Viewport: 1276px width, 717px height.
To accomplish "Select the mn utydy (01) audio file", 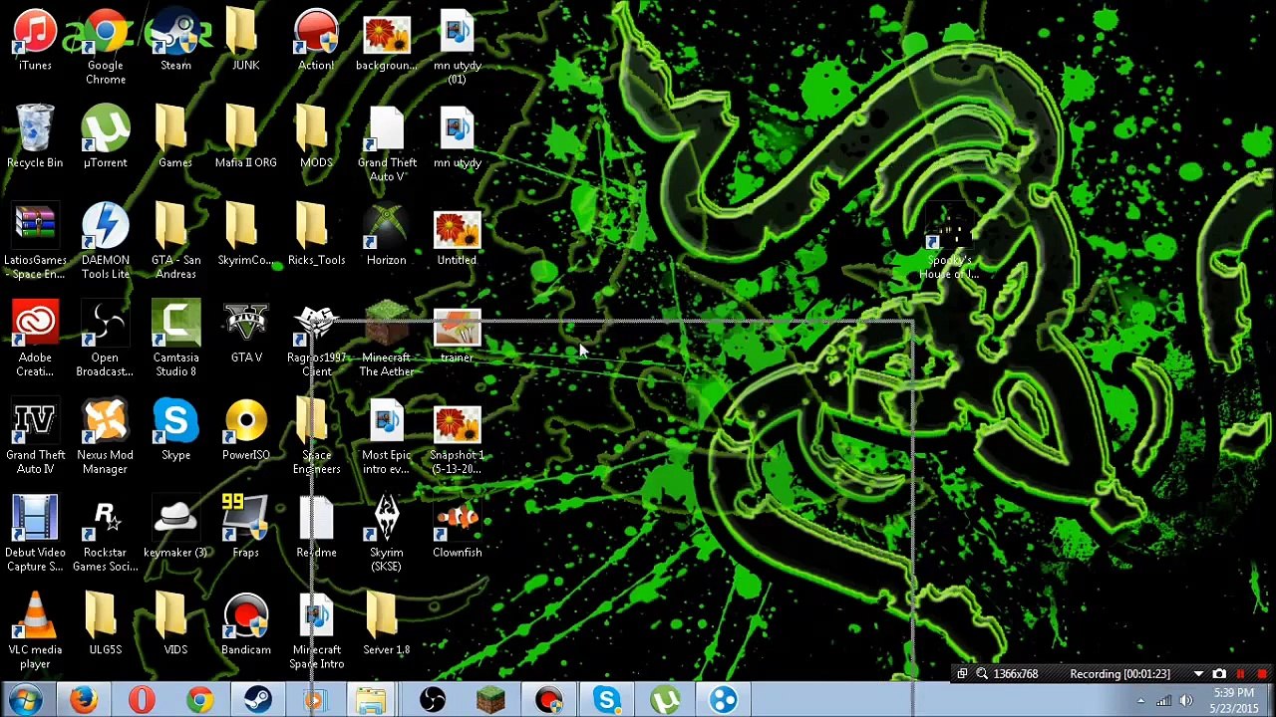I will 457,48.
